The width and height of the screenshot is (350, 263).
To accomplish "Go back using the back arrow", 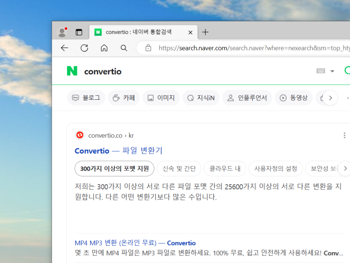I will click(x=64, y=48).
